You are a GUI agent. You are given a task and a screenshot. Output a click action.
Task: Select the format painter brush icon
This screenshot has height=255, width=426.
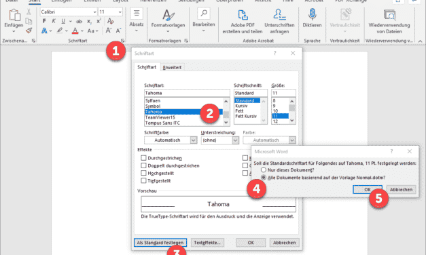point(29,31)
